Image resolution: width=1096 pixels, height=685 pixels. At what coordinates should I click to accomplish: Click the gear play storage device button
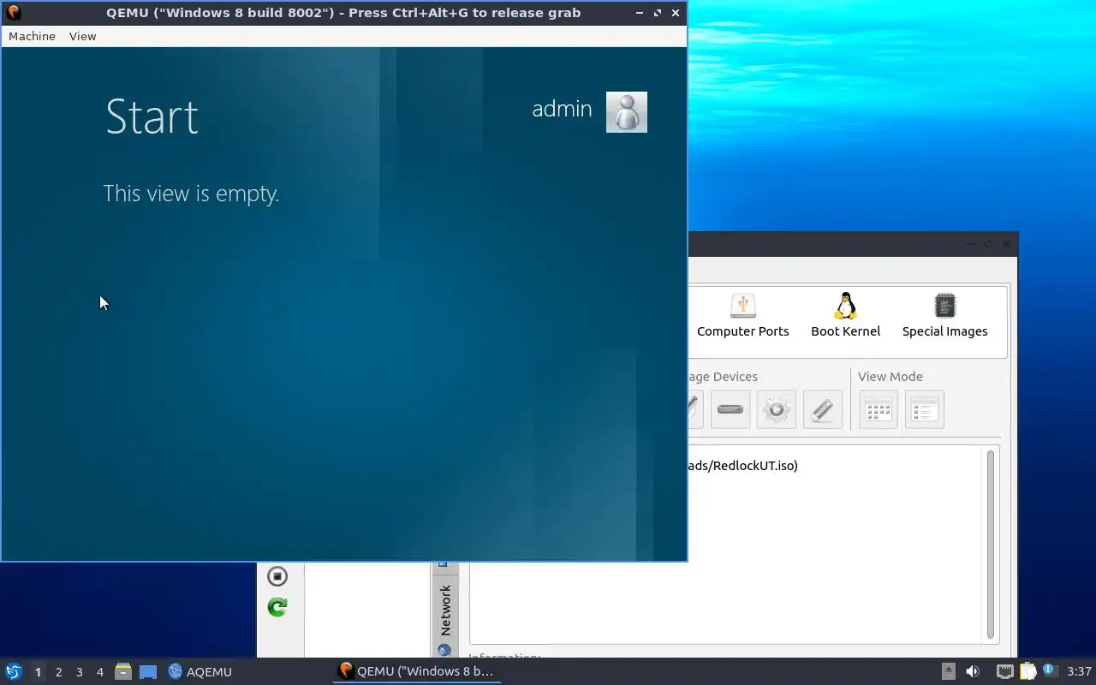pyautogui.click(x=777, y=409)
